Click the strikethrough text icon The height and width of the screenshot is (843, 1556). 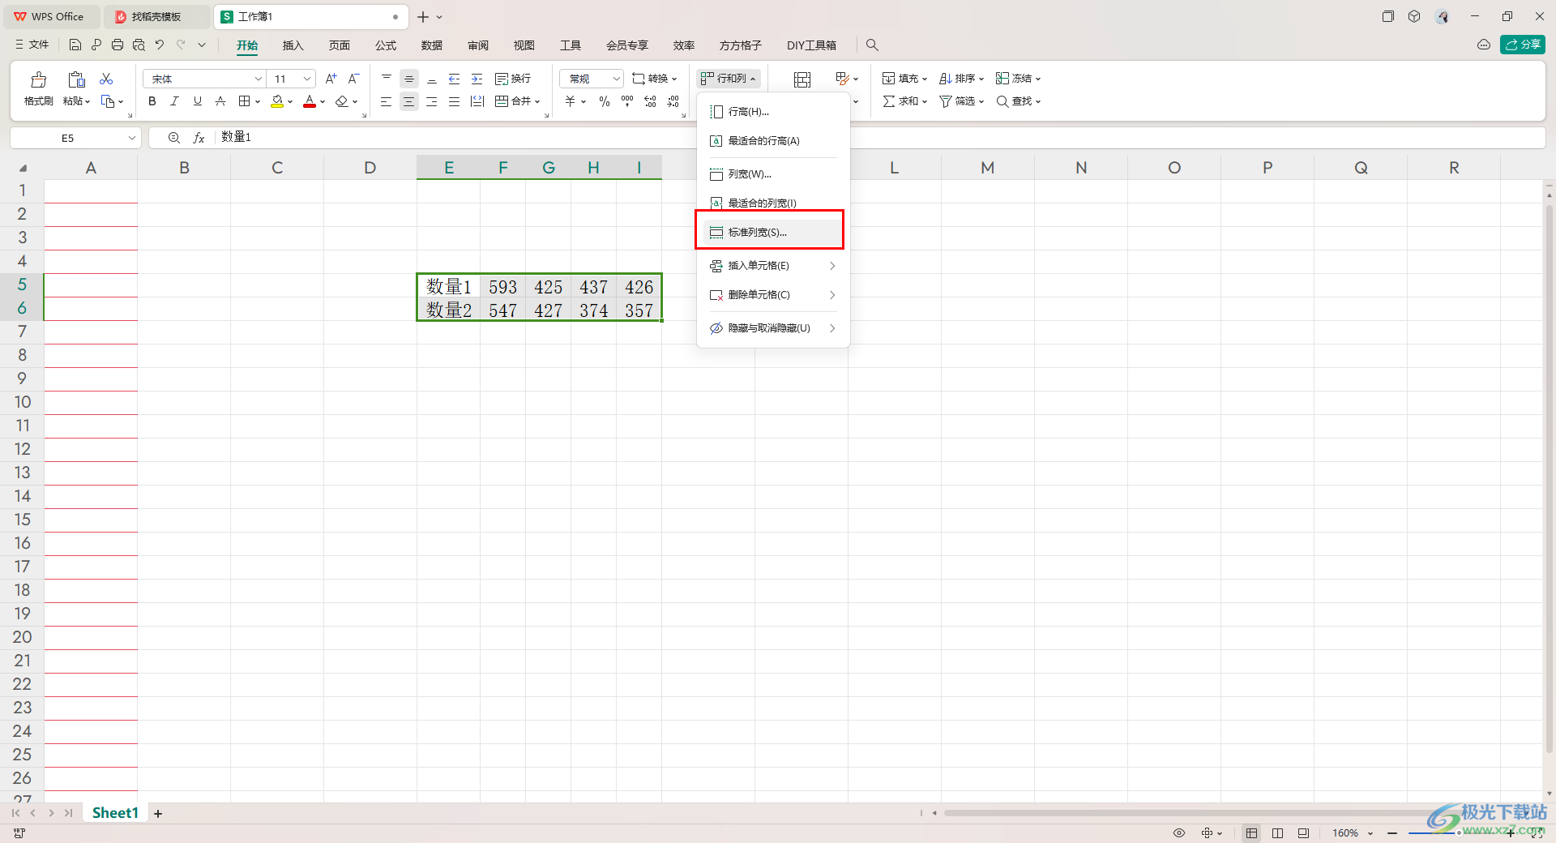[220, 101]
